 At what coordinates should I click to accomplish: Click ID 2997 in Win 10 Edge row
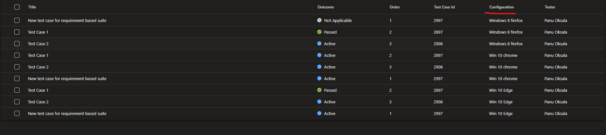[x=438, y=113]
